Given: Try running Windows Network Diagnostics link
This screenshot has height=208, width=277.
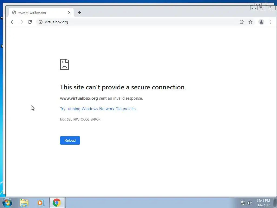Looking at the screenshot, I should (x=98, y=109).
